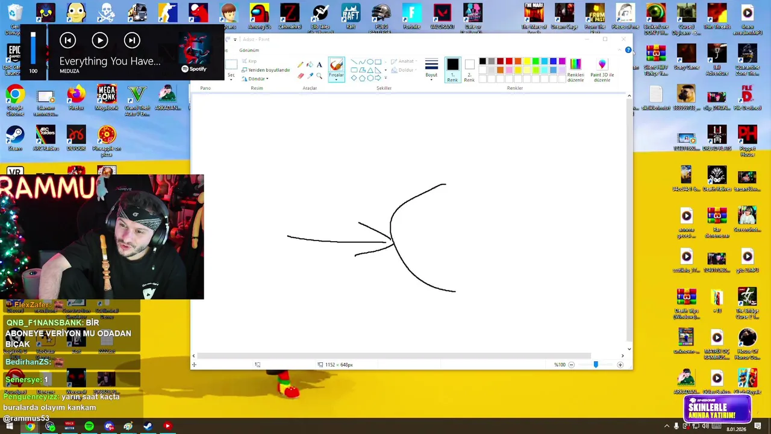Image resolution: width=771 pixels, height=434 pixels.
Task: Select the oval shape in Şekiller gallery
Action: coord(370,62)
